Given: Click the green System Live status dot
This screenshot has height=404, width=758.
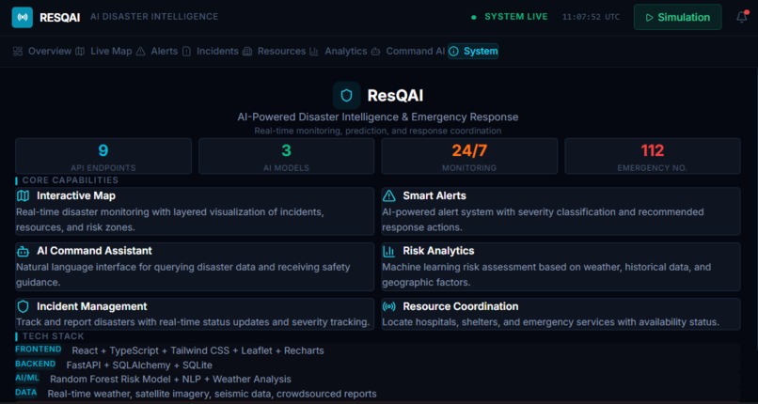Looking at the screenshot, I should tap(474, 17).
